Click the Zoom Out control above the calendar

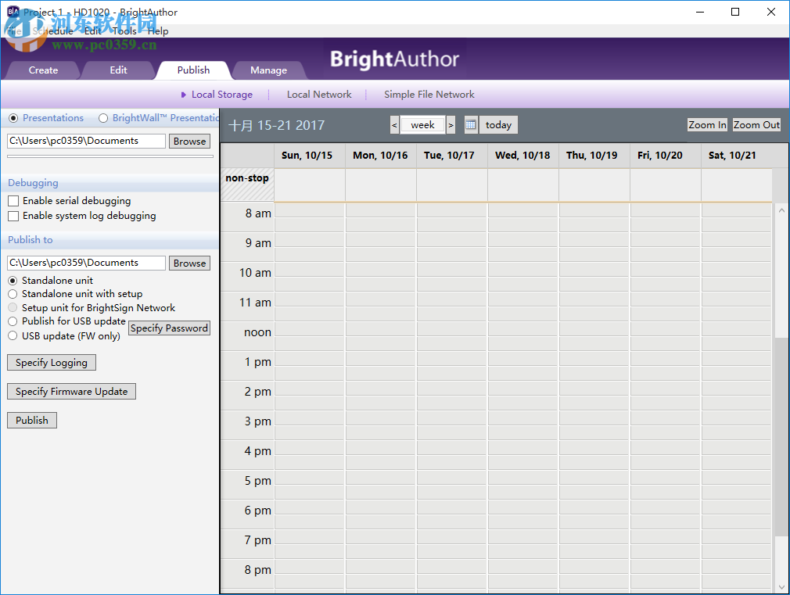coord(756,124)
